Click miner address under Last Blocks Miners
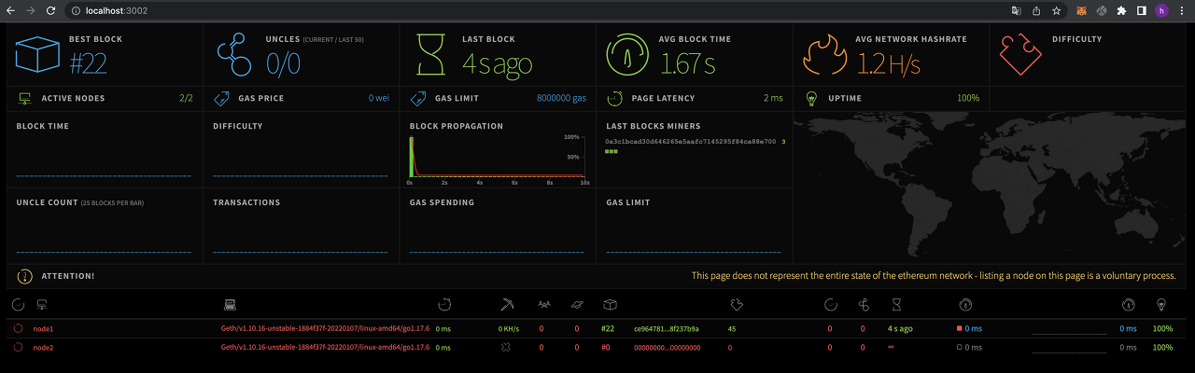The image size is (1195, 373). click(690, 141)
